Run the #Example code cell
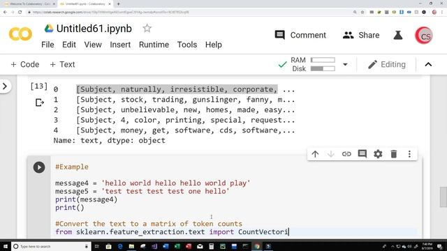447x251 pixels. (39, 167)
